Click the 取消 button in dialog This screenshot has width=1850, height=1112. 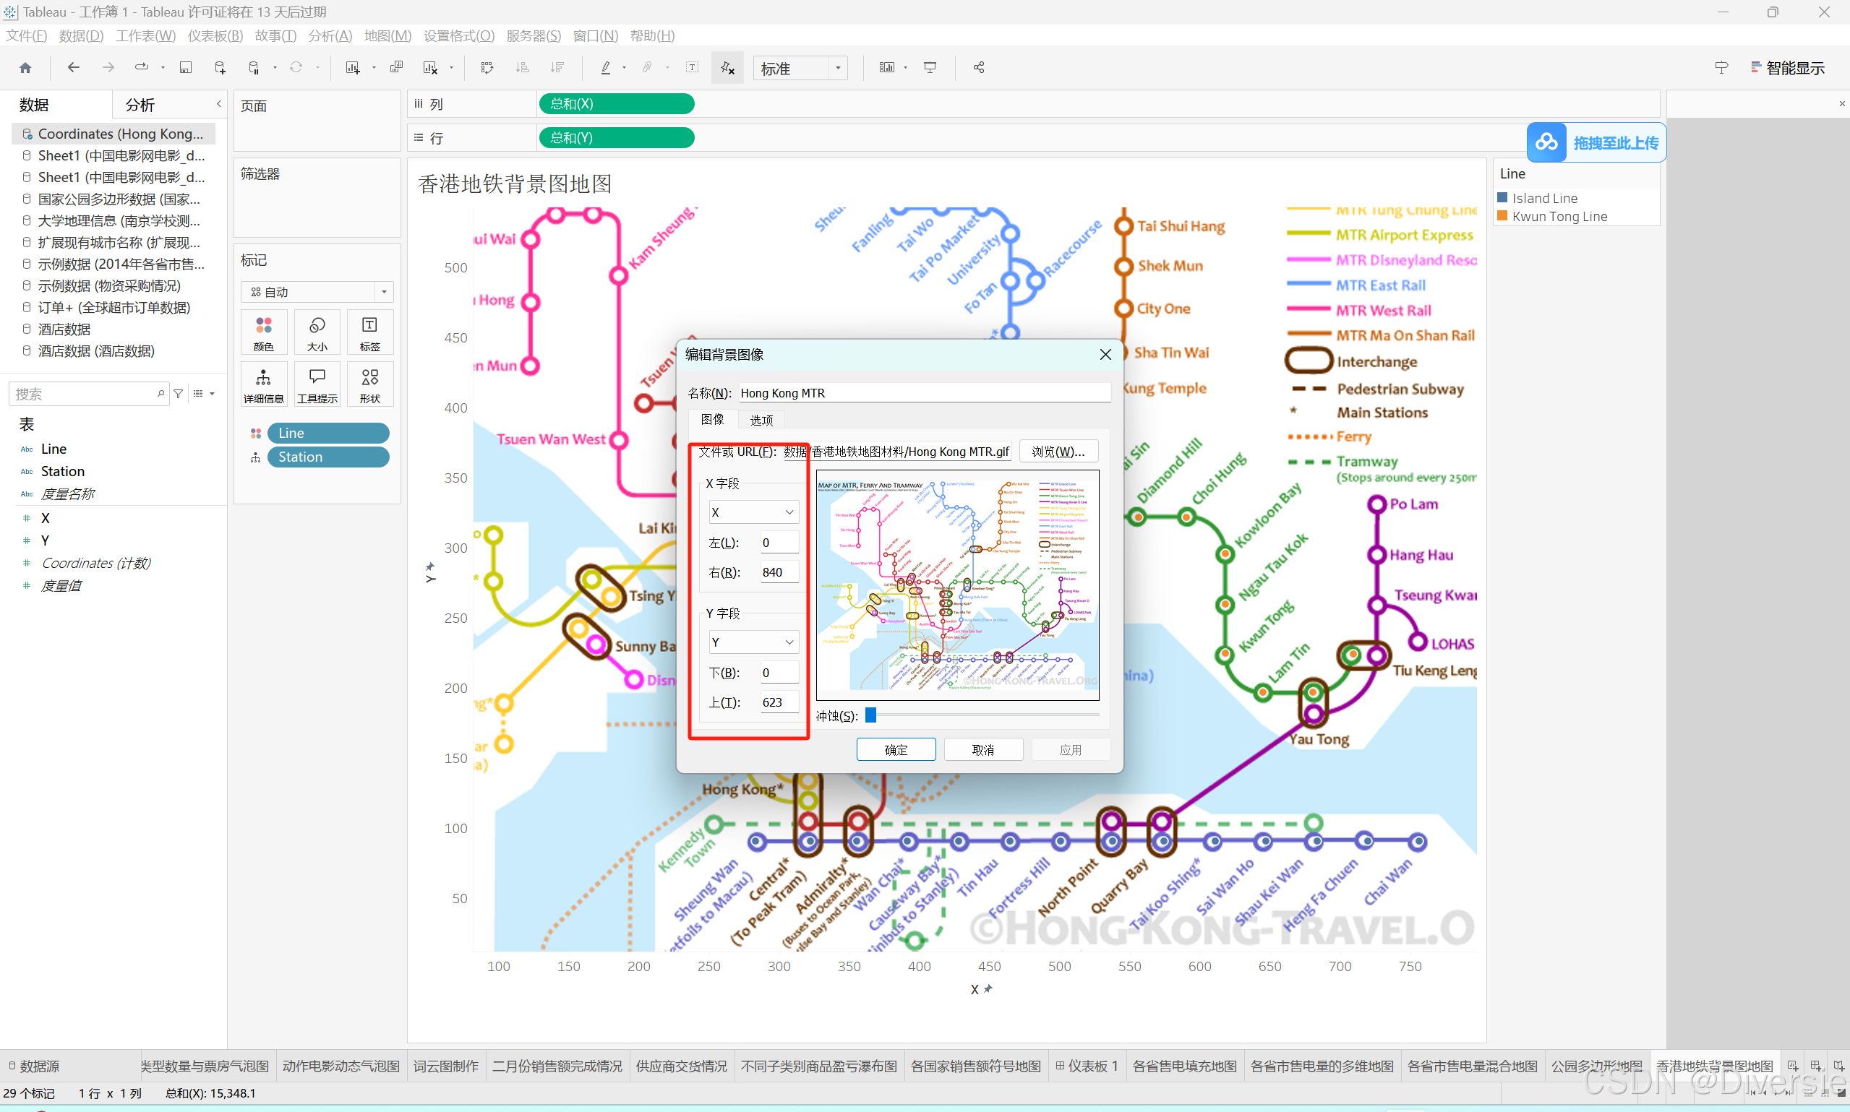point(982,750)
